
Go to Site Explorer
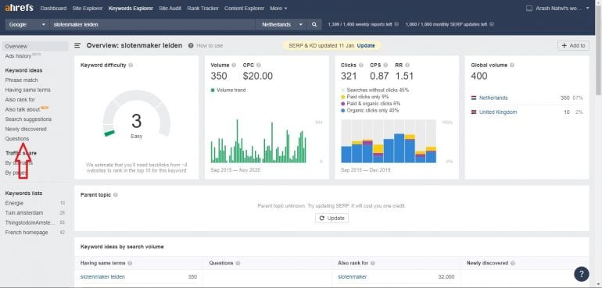(x=88, y=8)
